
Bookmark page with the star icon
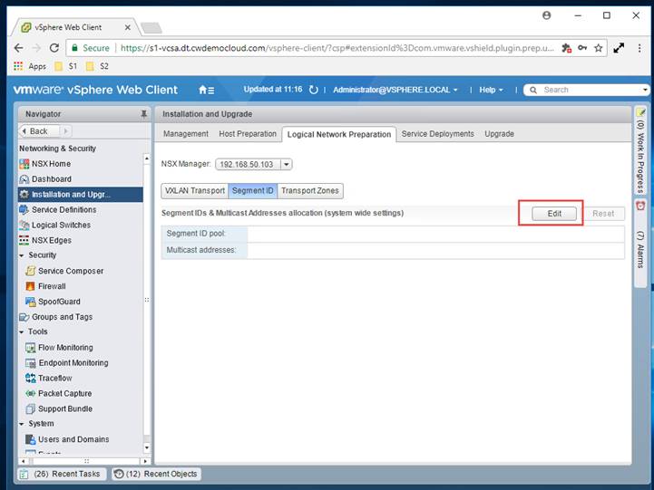pyautogui.click(x=599, y=48)
